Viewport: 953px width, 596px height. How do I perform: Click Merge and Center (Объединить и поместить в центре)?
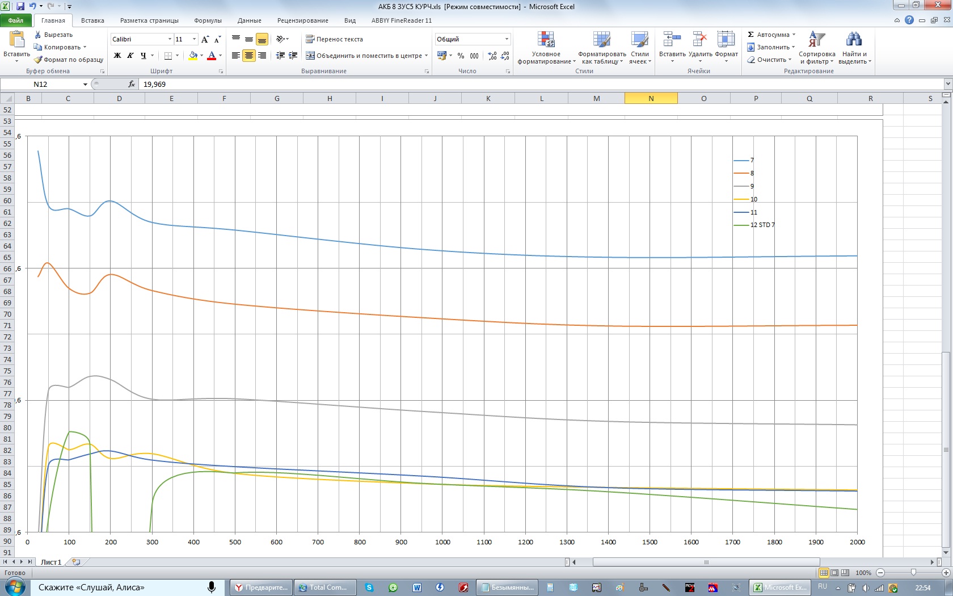pyautogui.click(x=363, y=56)
